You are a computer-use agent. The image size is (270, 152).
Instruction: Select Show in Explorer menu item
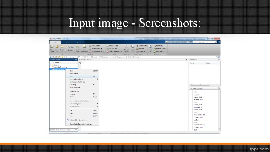pyautogui.click(x=82, y=87)
